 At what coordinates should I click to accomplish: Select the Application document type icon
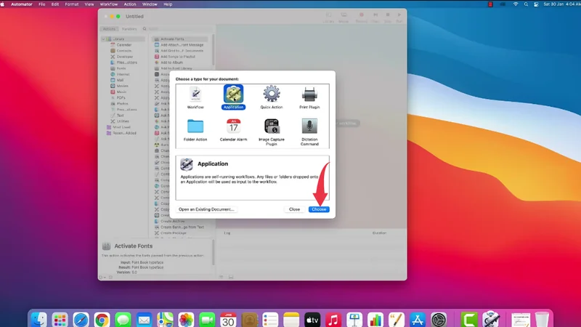pyautogui.click(x=233, y=94)
